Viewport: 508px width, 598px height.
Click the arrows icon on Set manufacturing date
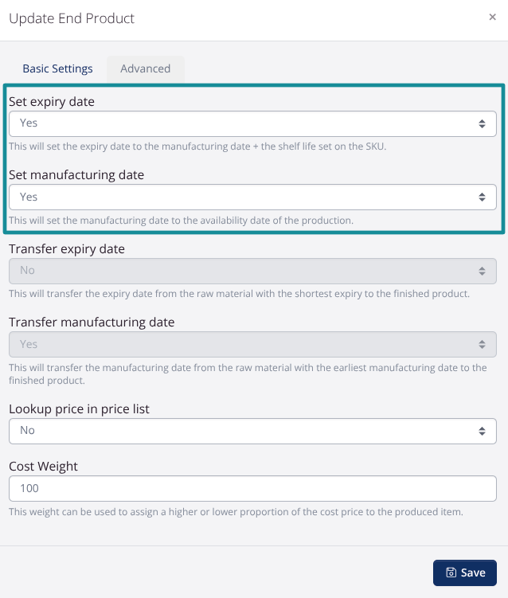[482, 197]
